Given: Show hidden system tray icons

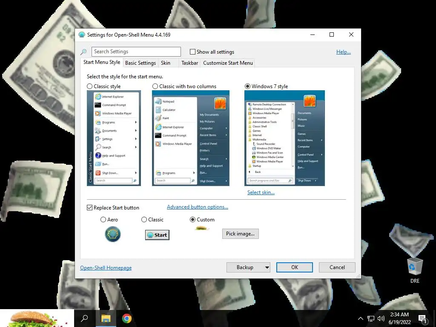Looking at the screenshot, I should click(360, 318).
